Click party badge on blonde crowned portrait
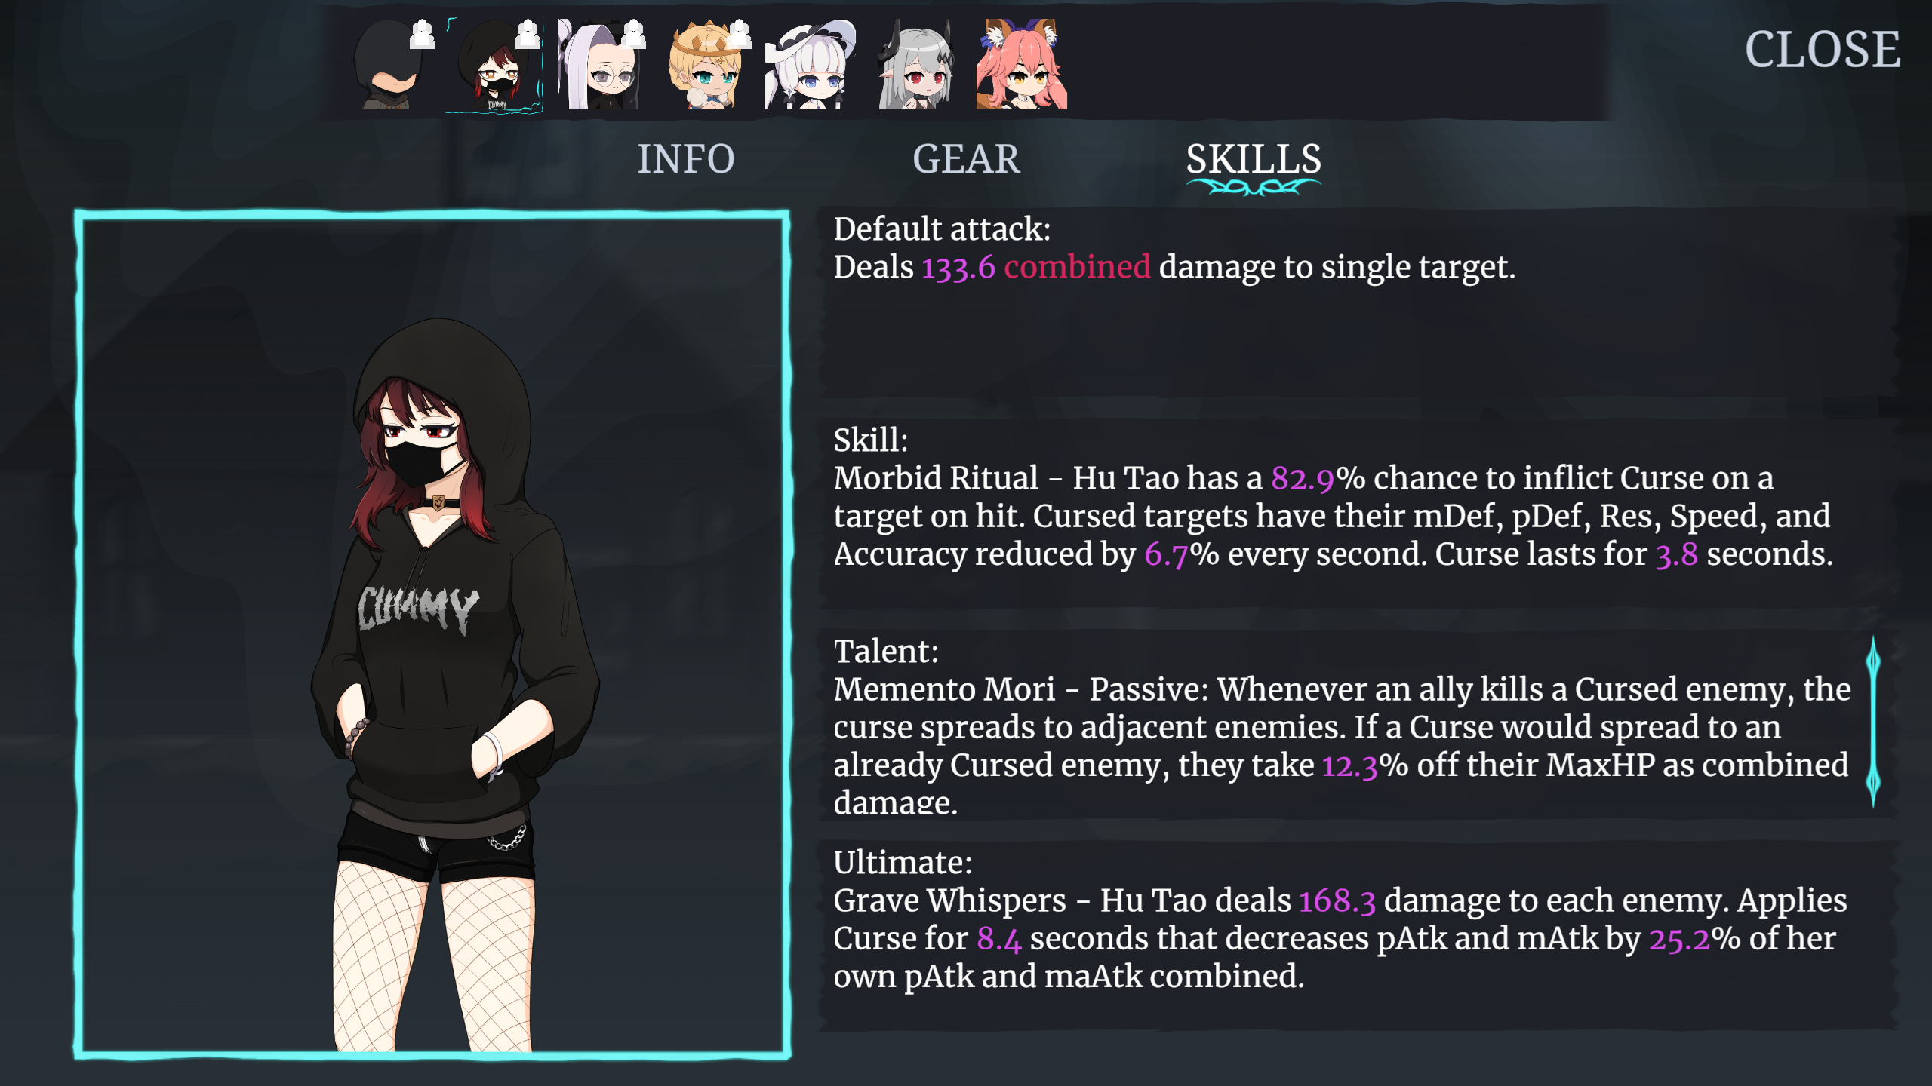Image resolution: width=1932 pixels, height=1086 pixels. (740, 35)
